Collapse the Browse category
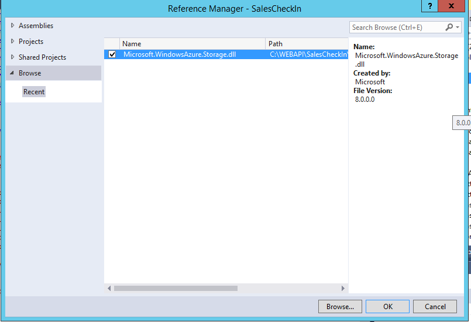 (12, 73)
